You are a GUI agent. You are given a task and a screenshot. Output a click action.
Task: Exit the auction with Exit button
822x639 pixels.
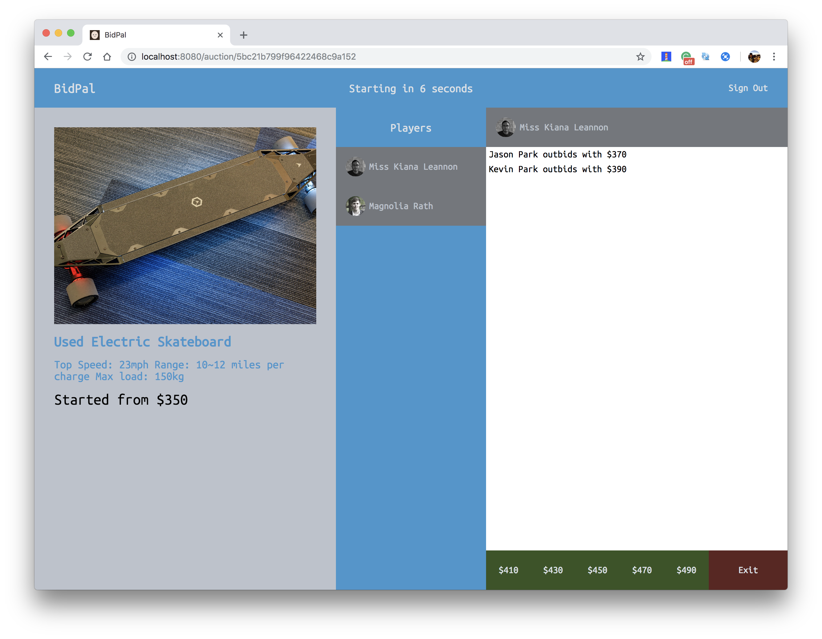coord(748,570)
